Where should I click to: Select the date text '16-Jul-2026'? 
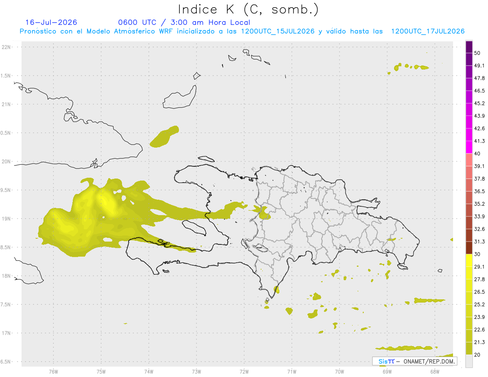[x=51, y=22]
